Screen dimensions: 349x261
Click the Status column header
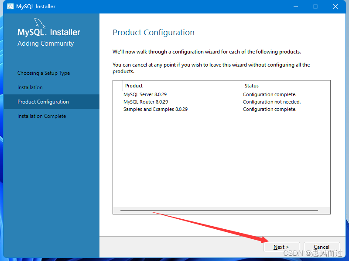pos(286,86)
